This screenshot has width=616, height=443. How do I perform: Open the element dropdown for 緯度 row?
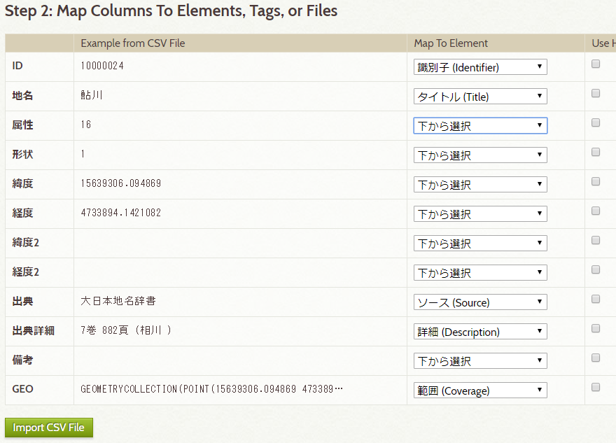coord(480,184)
